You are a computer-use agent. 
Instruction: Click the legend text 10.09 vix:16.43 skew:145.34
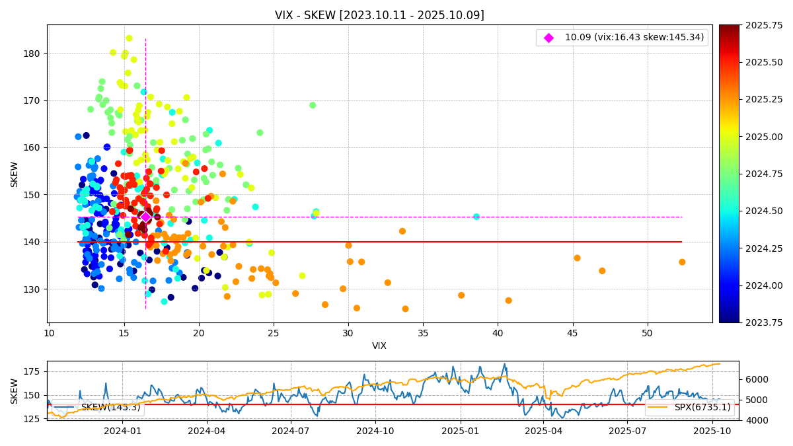click(634, 38)
